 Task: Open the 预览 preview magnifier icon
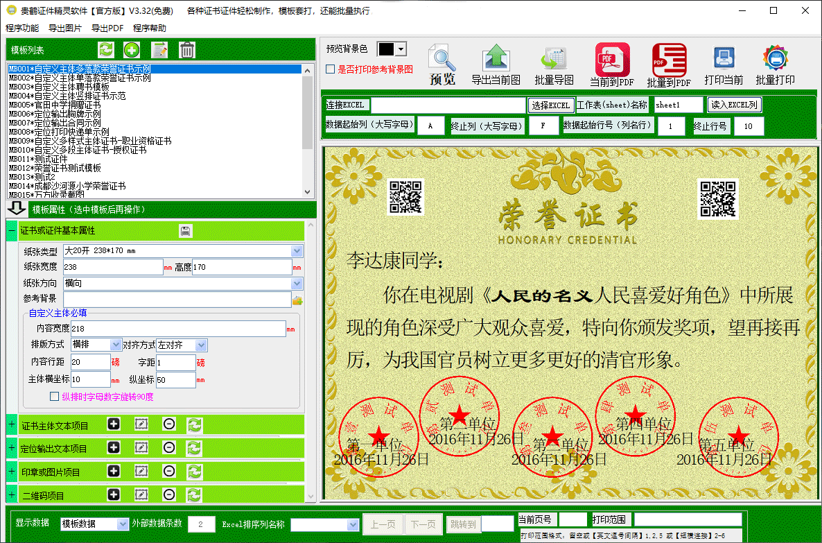[442, 64]
